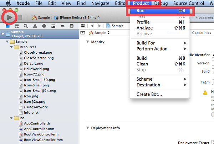Click the Sample project icon in jump bar
Viewport: 214px width, 144px height.
(108, 26)
